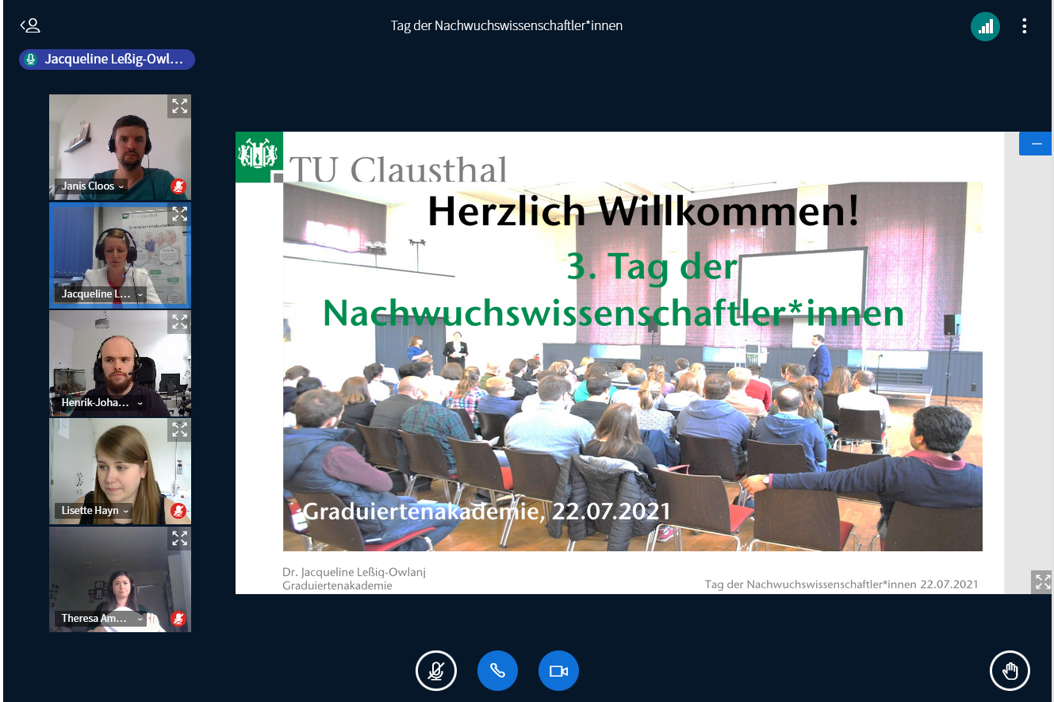Select Jacqueline's webcam thumbnail
The image size is (1054, 702).
[x=120, y=254]
